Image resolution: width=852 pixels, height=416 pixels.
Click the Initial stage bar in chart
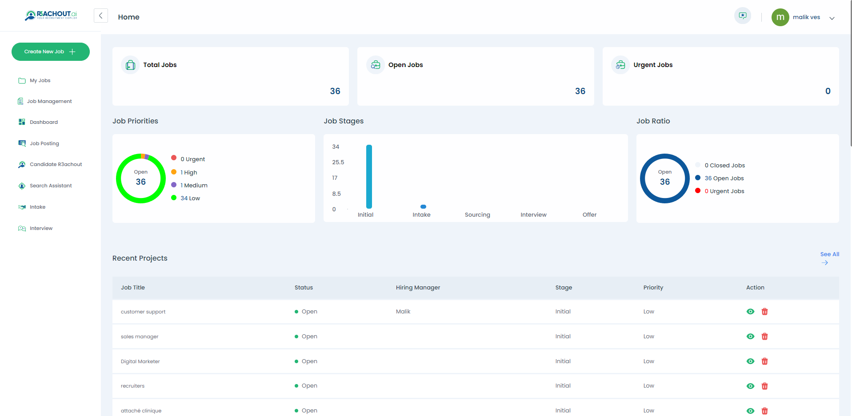[369, 176]
